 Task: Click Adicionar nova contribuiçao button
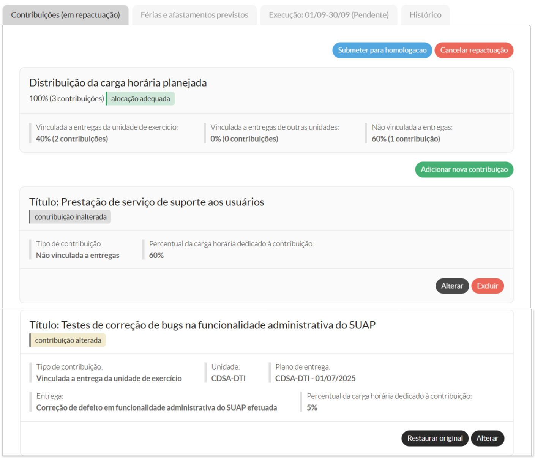pos(464,169)
